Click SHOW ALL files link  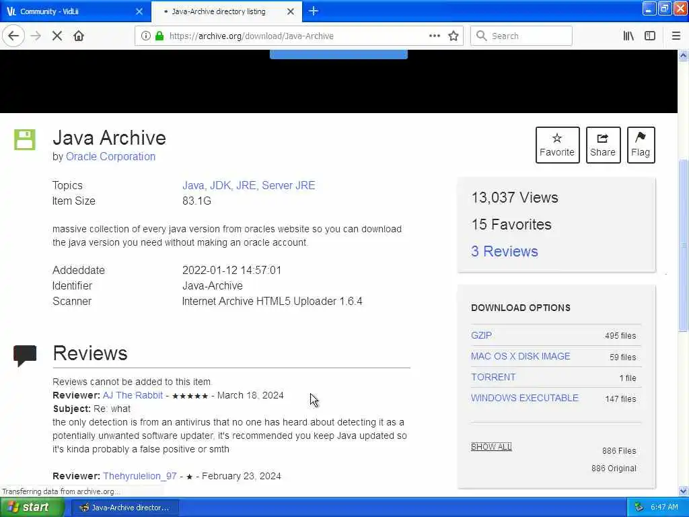point(491,447)
